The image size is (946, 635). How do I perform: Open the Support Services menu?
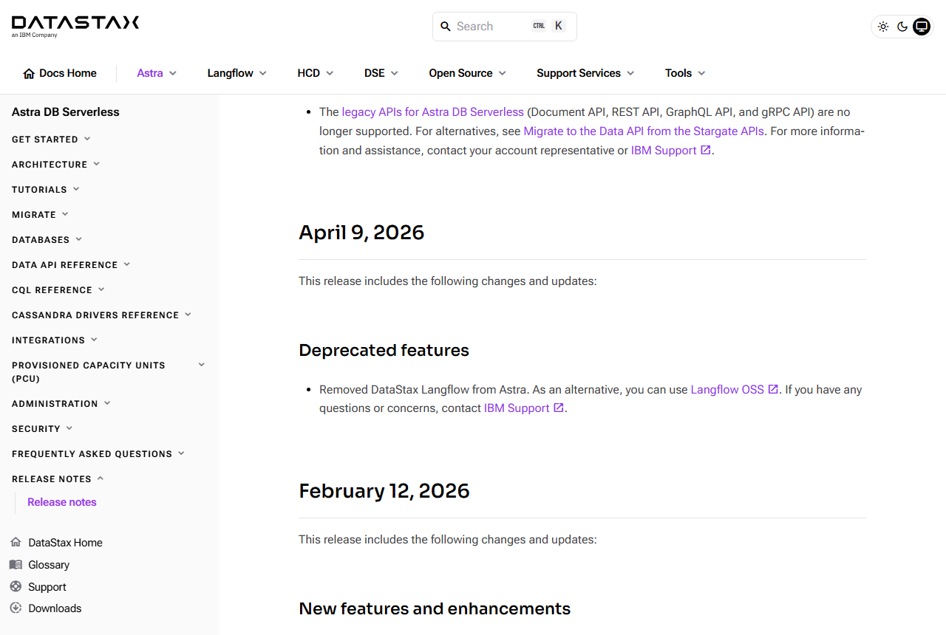pyautogui.click(x=585, y=73)
